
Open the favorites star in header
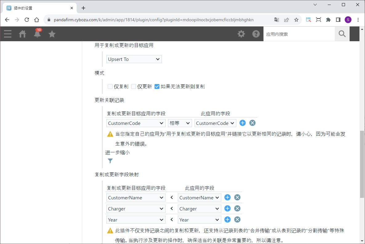52,34
